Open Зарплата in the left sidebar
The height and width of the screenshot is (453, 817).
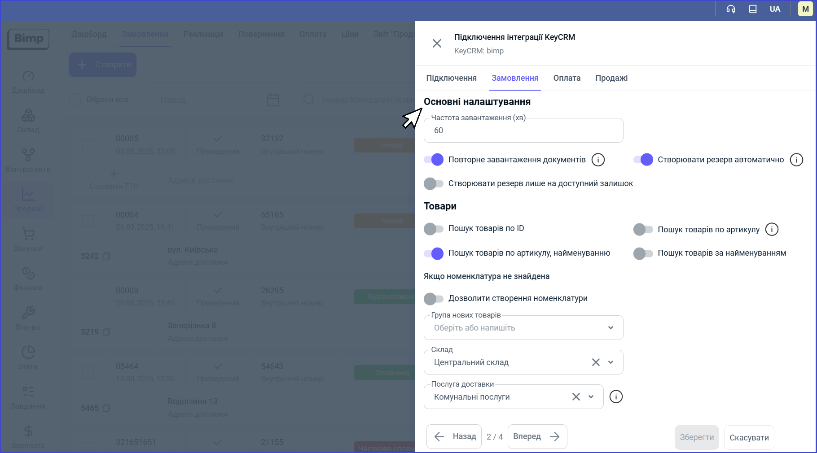click(x=28, y=437)
